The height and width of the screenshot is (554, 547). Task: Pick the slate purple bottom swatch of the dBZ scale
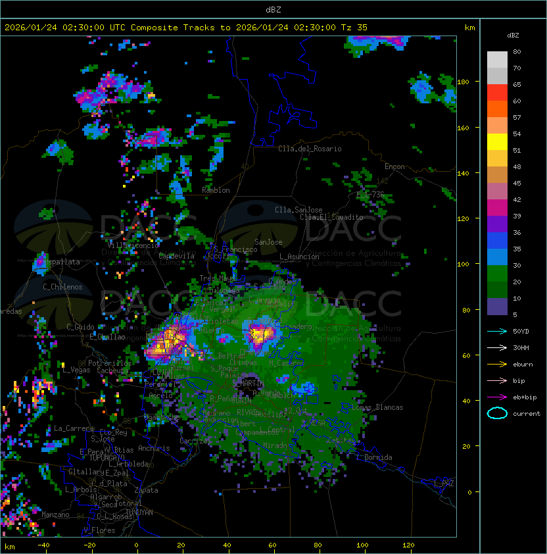[x=497, y=307]
